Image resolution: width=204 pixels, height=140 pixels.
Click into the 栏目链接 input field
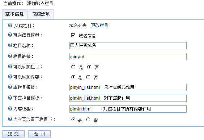pyautogui.click(x=128, y=57)
